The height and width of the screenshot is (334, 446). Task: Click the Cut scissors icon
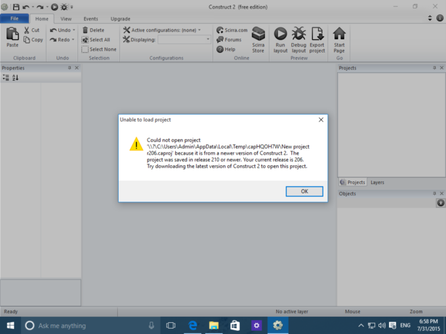click(x=27, y=30)
